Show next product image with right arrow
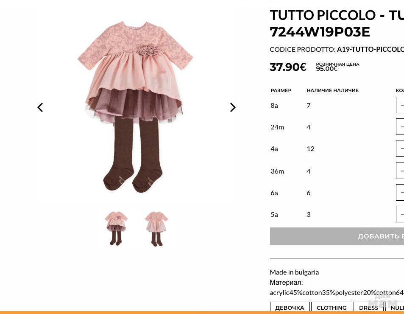Screen dimensions: 404x314 233,107
